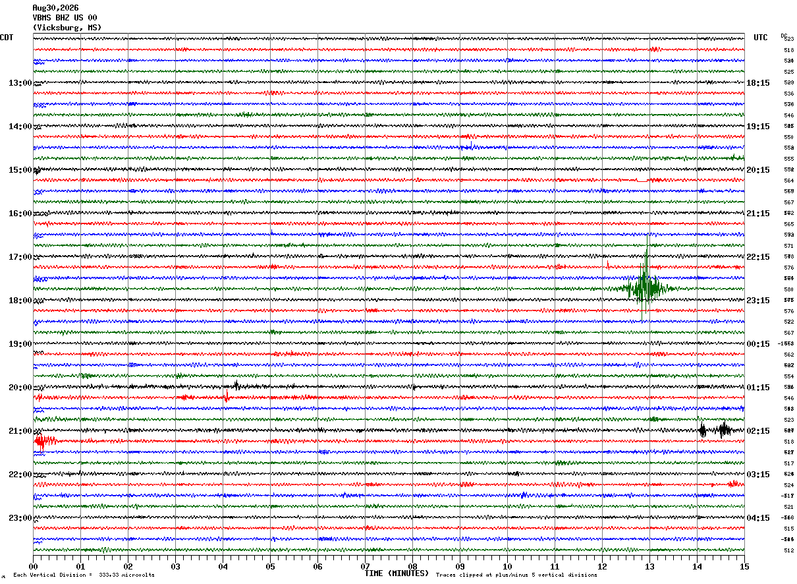Select the minute 07 tick label
The image size is (797, 584).
coord(365,566)
